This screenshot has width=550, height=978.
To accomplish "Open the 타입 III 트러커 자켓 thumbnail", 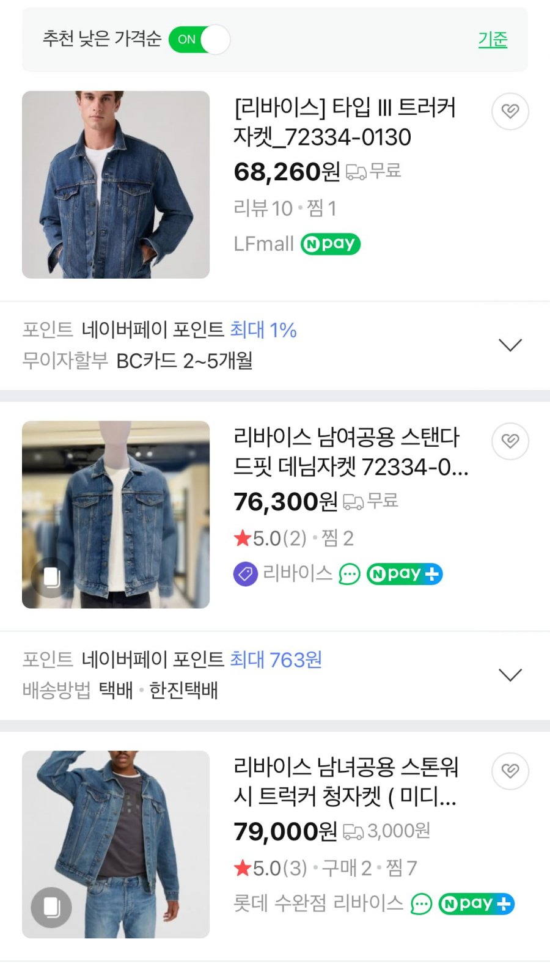I will [116, 185].
